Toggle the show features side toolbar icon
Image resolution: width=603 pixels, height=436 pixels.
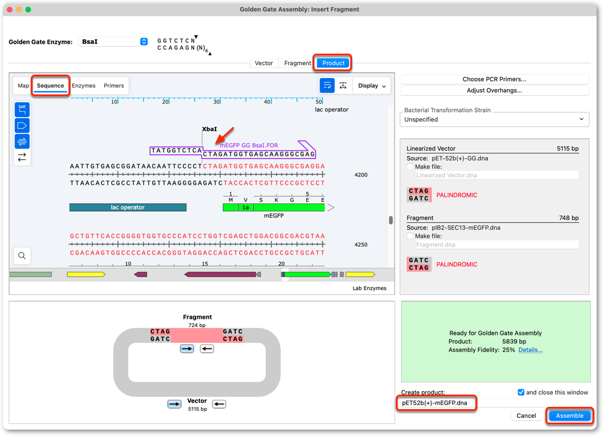coord(22,125)
